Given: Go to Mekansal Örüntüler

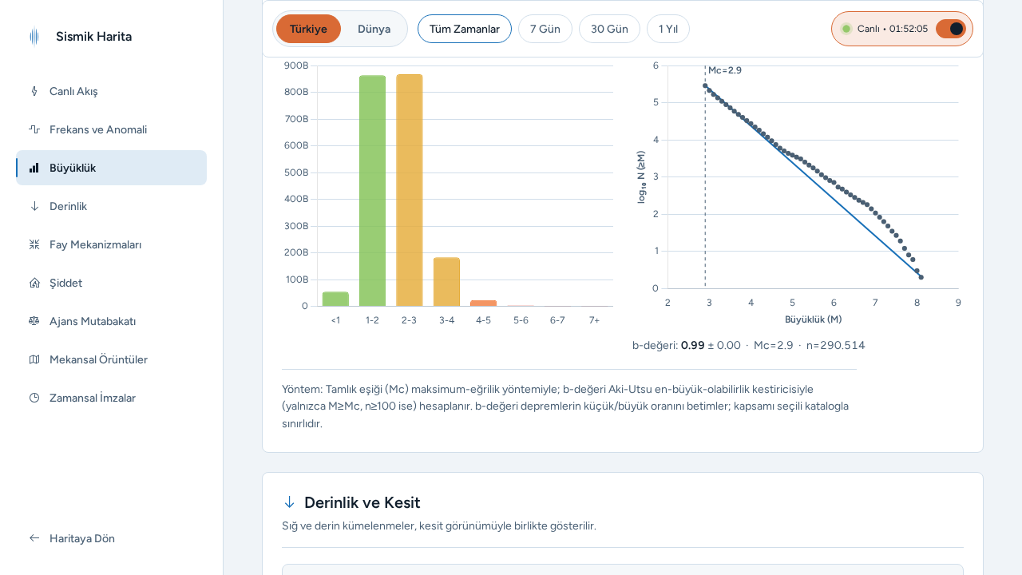Looking at the screenshot, I should tap(112, 359).
